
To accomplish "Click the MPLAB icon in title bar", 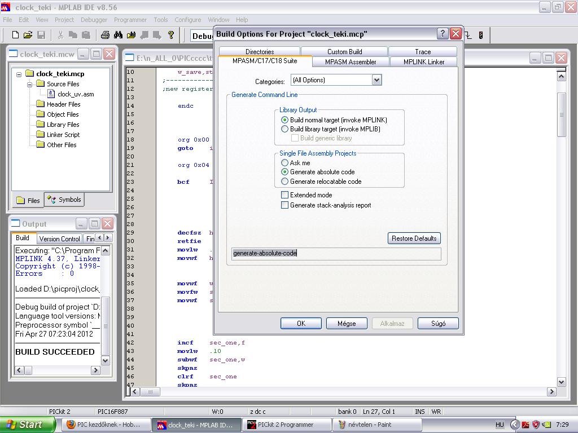I will [6, 7].
